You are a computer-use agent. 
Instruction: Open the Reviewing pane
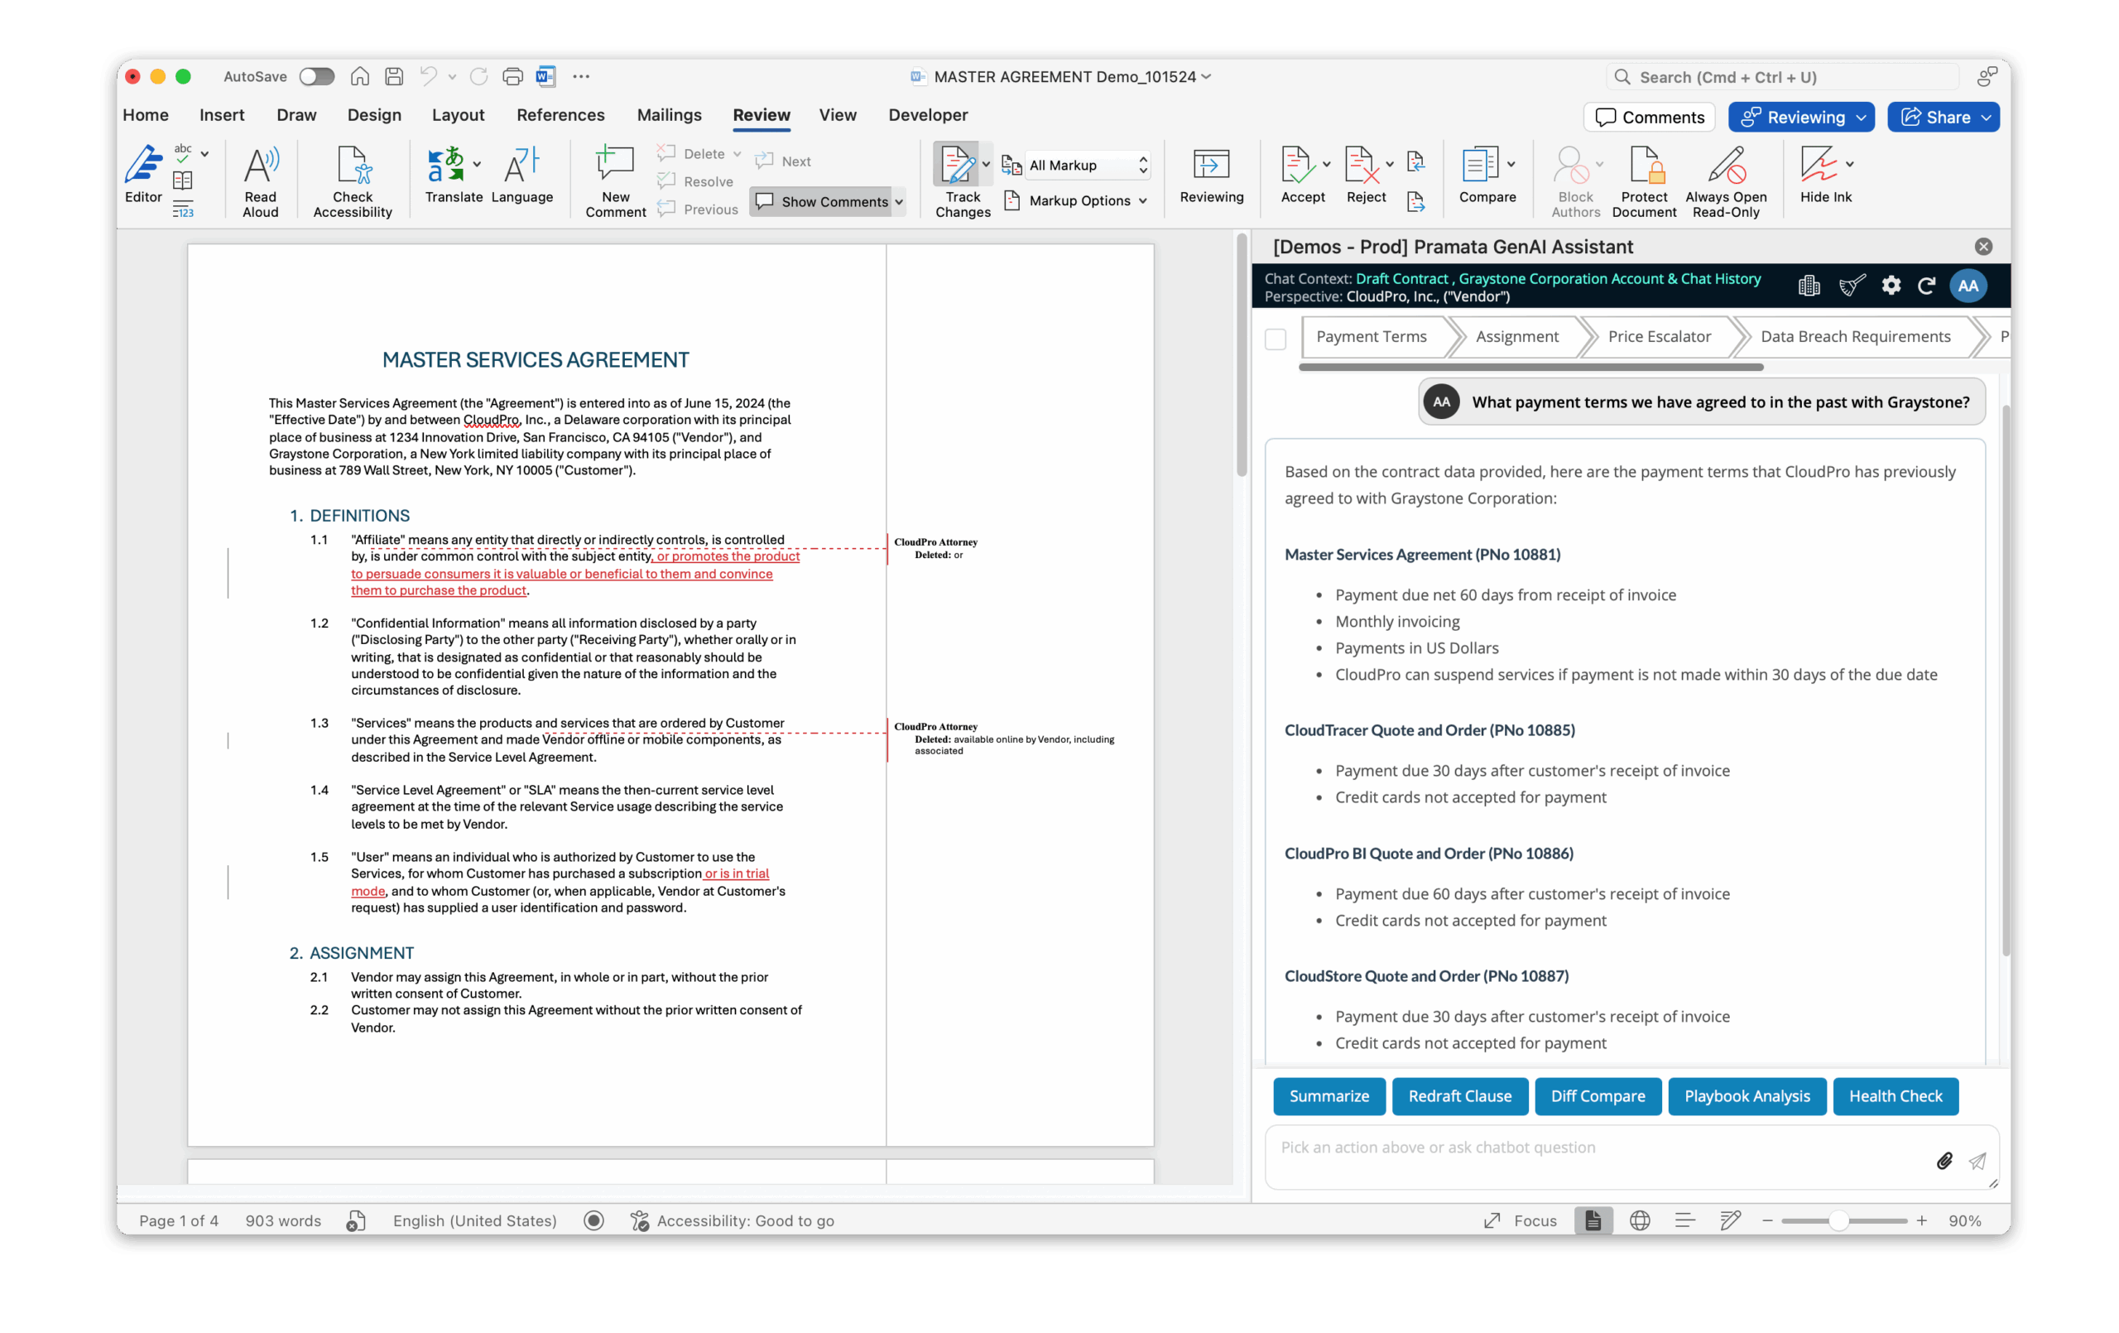coord(1211,175)
